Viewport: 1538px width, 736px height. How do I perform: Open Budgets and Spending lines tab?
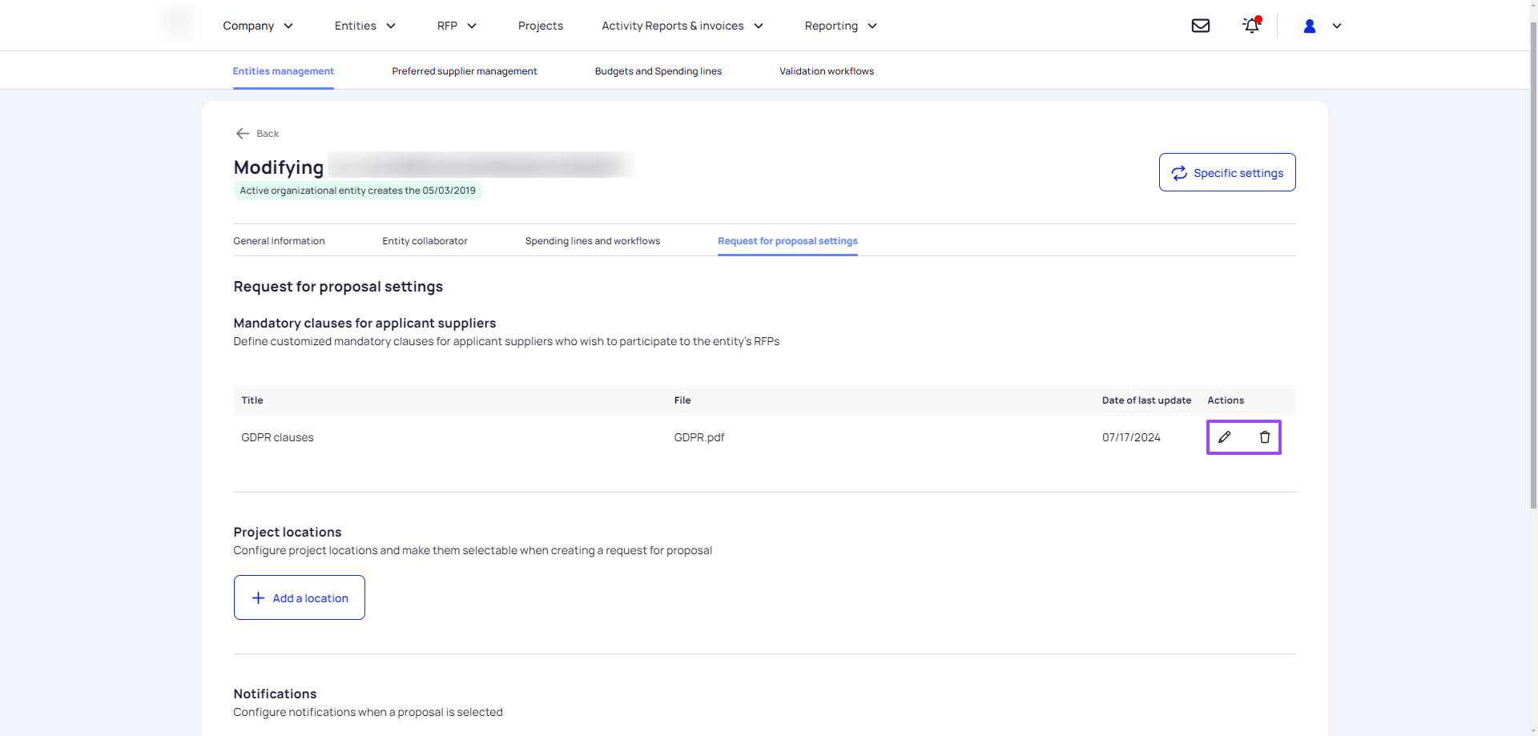click(x=658, y=71)
